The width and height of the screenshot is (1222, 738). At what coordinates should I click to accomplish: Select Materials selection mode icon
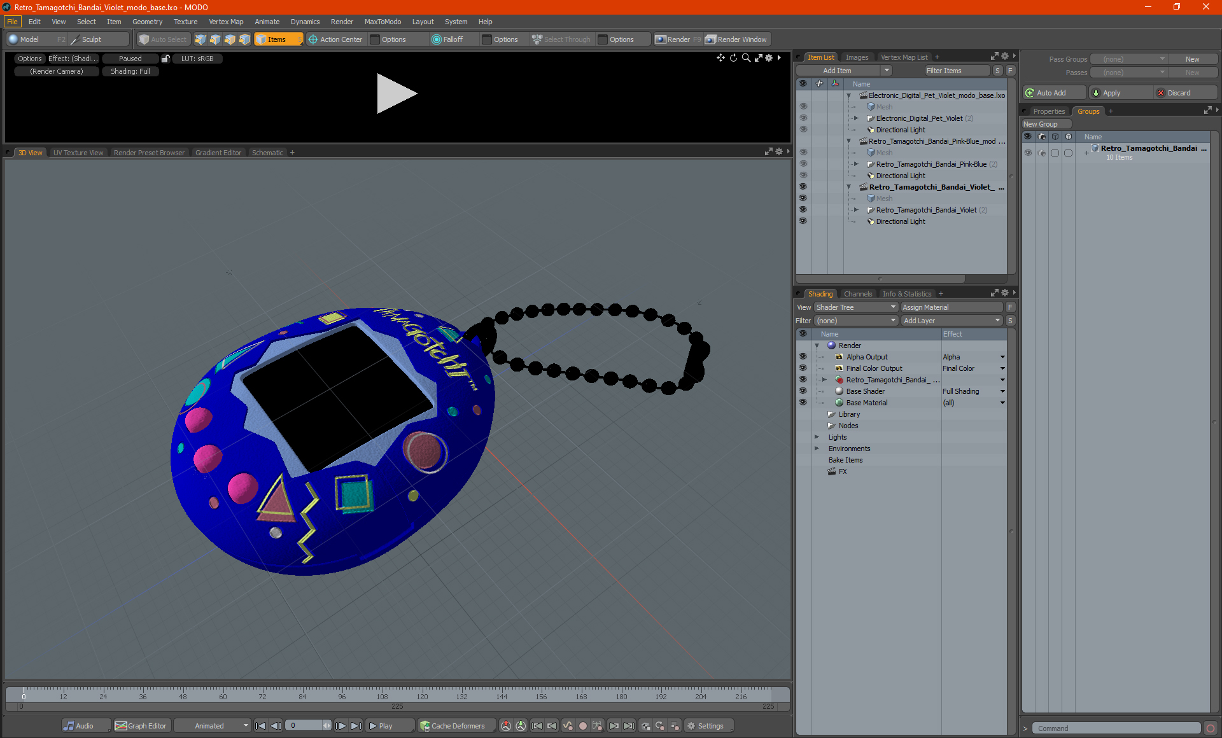(245, 39)
